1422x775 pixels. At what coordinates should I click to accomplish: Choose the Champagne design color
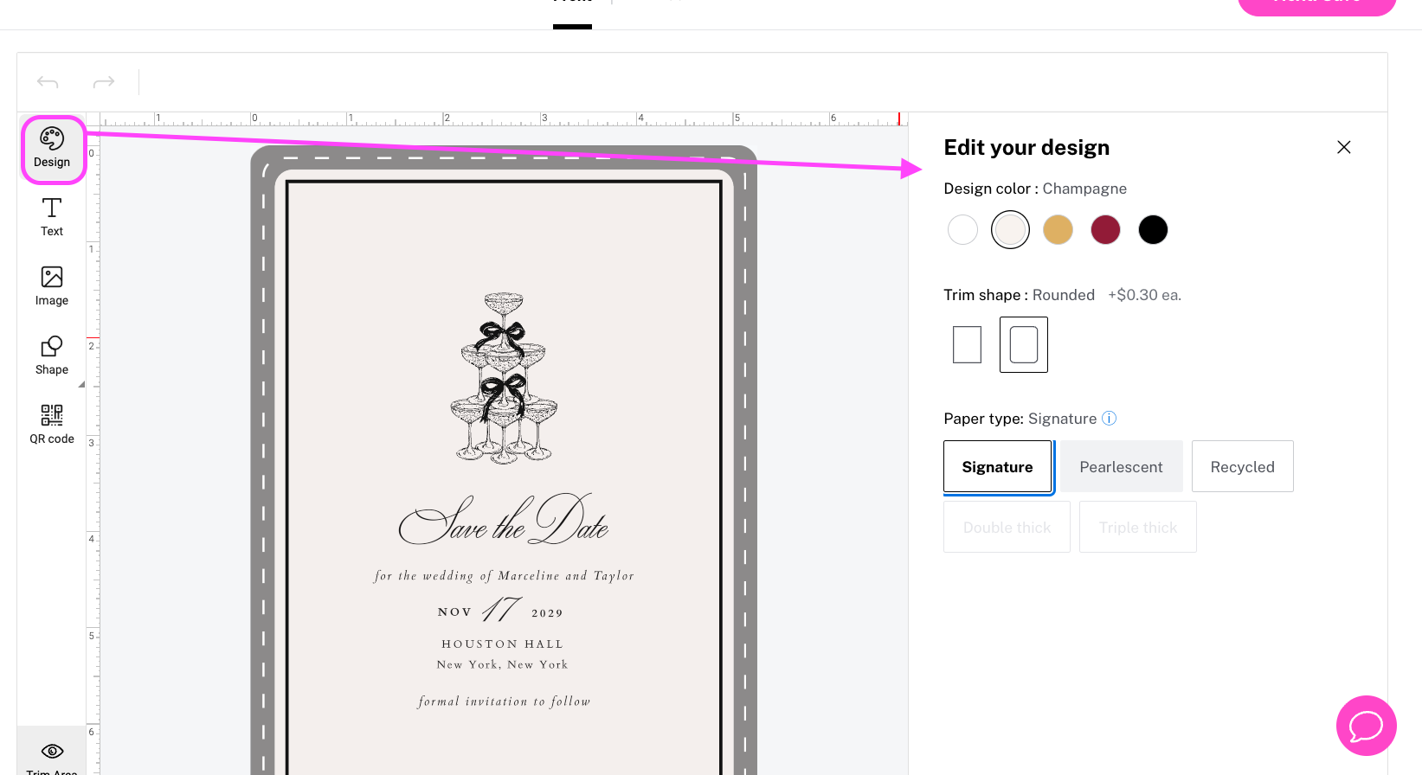click(x=1010, y=229)
